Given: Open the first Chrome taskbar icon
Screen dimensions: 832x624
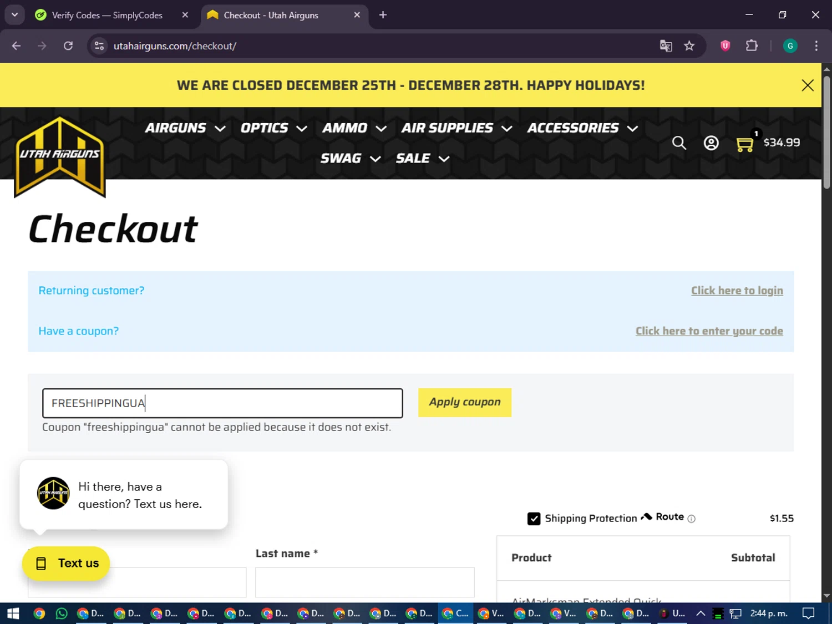Looking at the screenshot, I should tap(39, 613).
